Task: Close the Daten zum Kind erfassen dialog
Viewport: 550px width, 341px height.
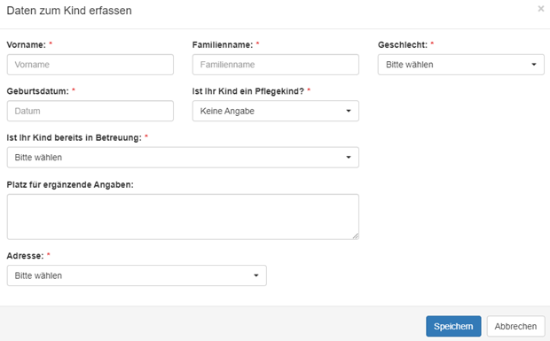Action: click(541, 9)
